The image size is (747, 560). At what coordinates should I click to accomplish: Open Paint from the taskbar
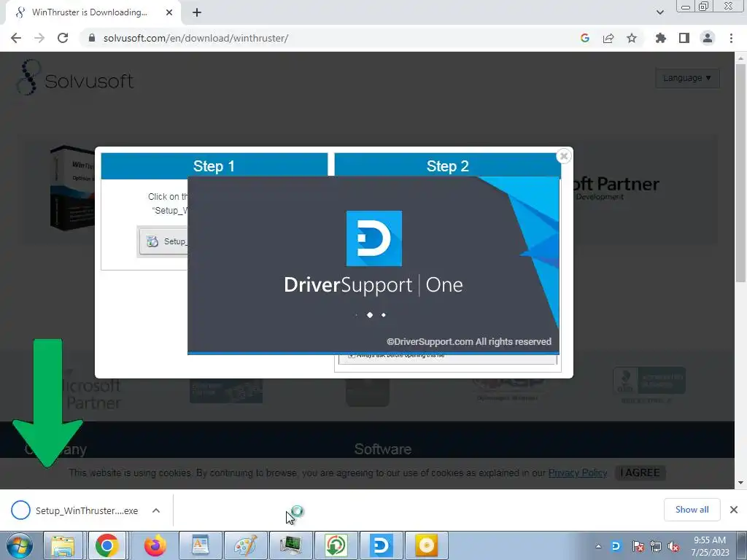245,545
